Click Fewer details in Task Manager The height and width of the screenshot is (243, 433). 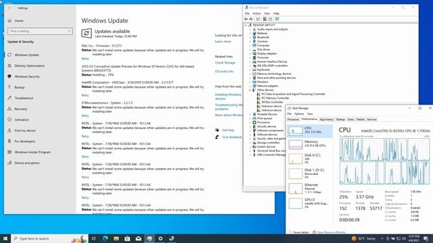(300, 232)
